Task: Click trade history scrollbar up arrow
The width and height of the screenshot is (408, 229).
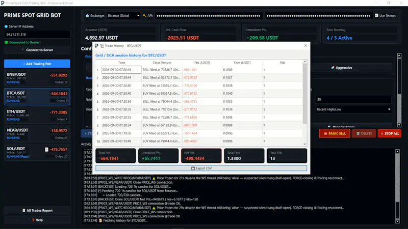Action: pyautogui.click(x=304, y=62)
